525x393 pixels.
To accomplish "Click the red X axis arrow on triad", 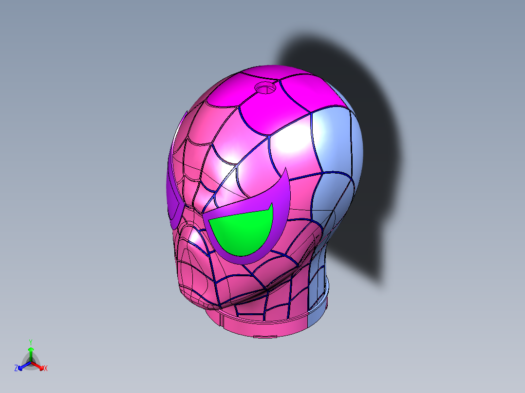I will [x=38, y=366].
